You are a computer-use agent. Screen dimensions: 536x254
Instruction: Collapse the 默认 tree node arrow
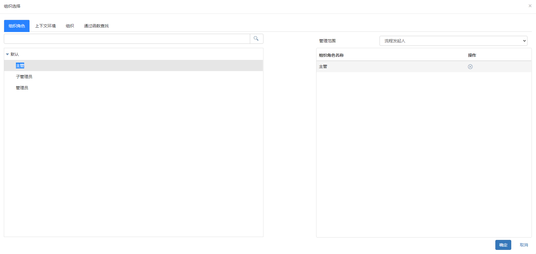(7, 54)
